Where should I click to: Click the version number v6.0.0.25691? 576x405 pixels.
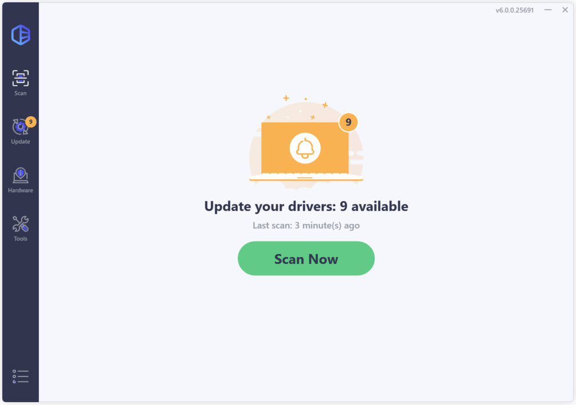coord(514,10)
